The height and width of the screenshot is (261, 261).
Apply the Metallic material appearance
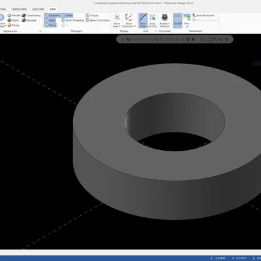pos(14,16)
